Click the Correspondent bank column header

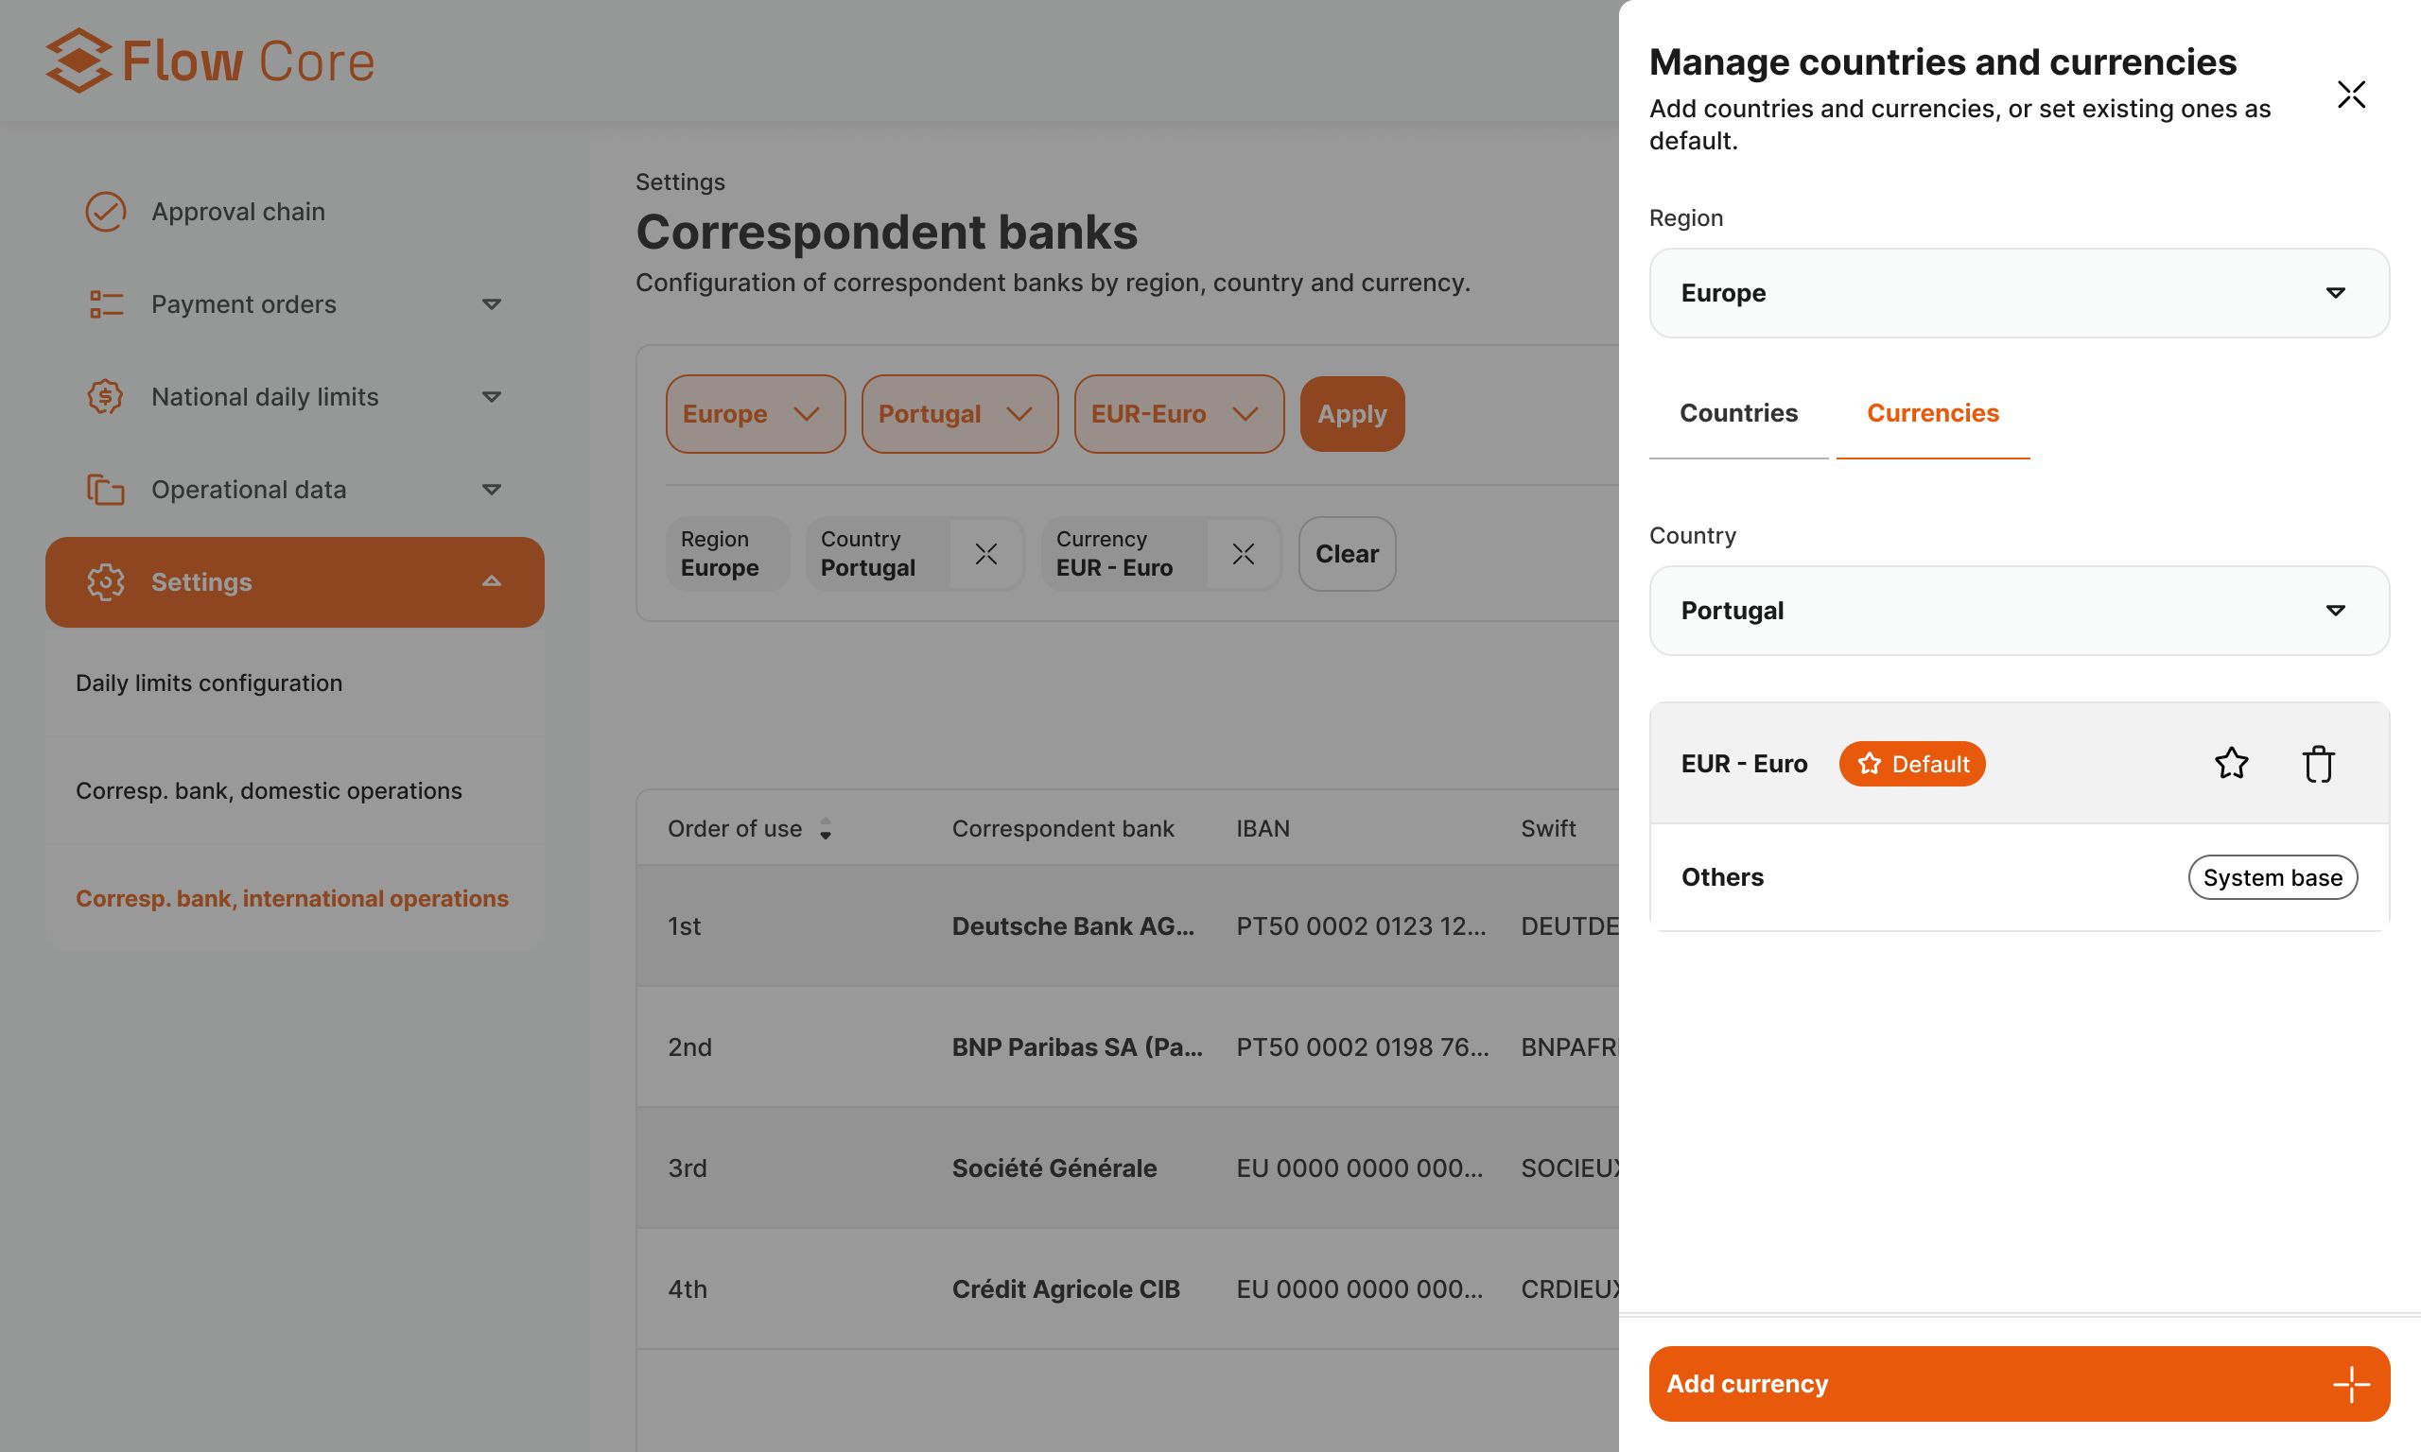1062,829
